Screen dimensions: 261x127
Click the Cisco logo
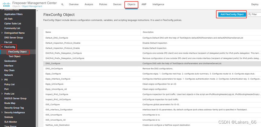click(6, 4)
